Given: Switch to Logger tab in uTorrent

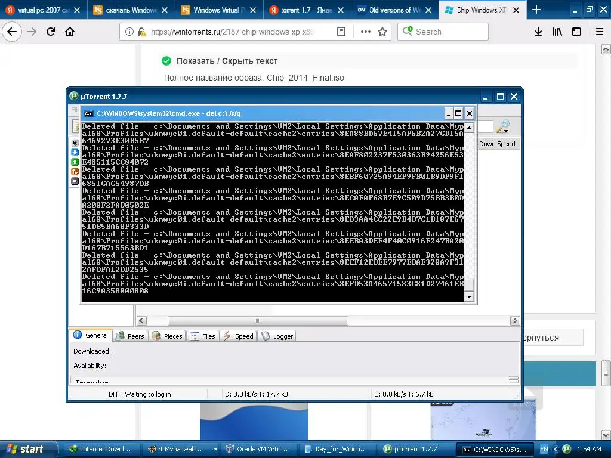Looking at the screenshot, I should [x=277, y=336].
